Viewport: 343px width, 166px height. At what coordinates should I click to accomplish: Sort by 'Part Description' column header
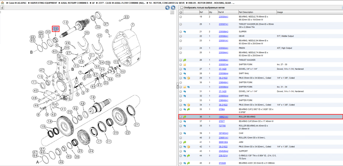coord(257,12)
